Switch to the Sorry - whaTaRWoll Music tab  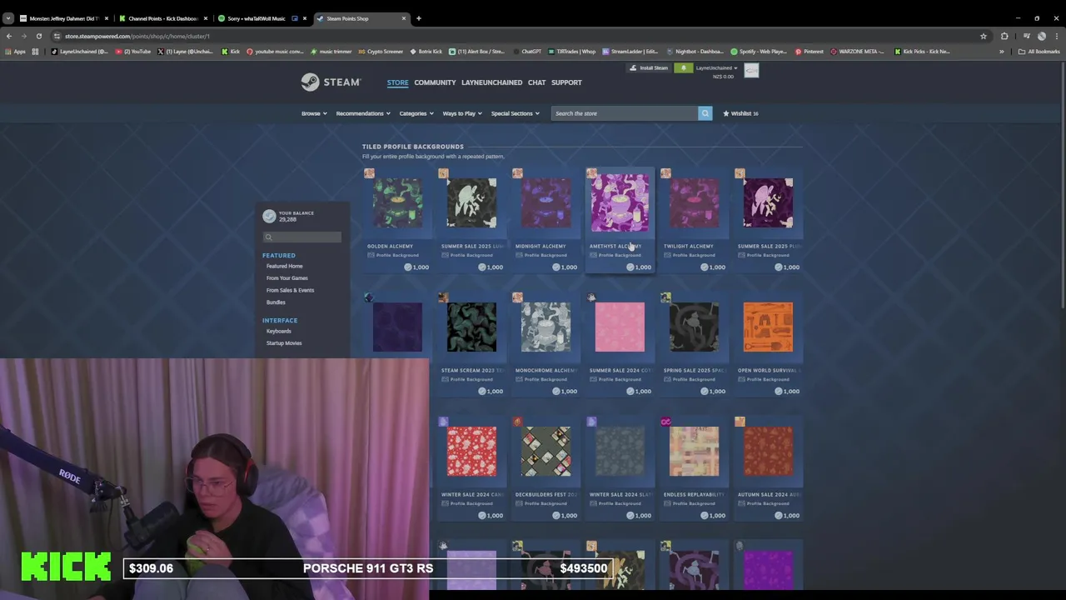pyautogui.click(x=262, y=18)
